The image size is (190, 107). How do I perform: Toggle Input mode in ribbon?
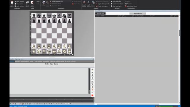32,4
